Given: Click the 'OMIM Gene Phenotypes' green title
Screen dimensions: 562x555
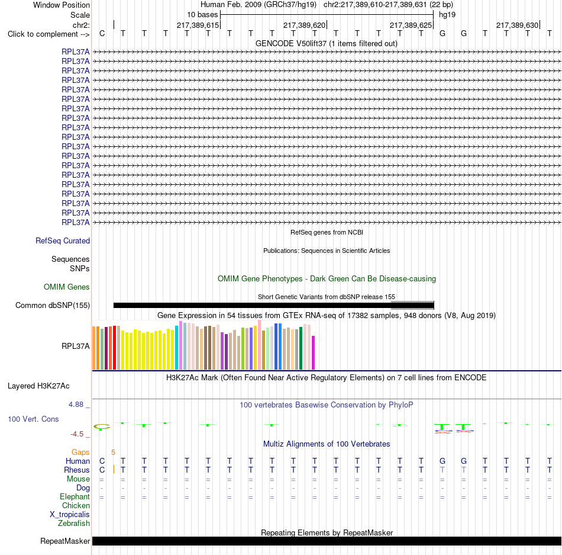Looking at the screenshot, I should [327, 279].
